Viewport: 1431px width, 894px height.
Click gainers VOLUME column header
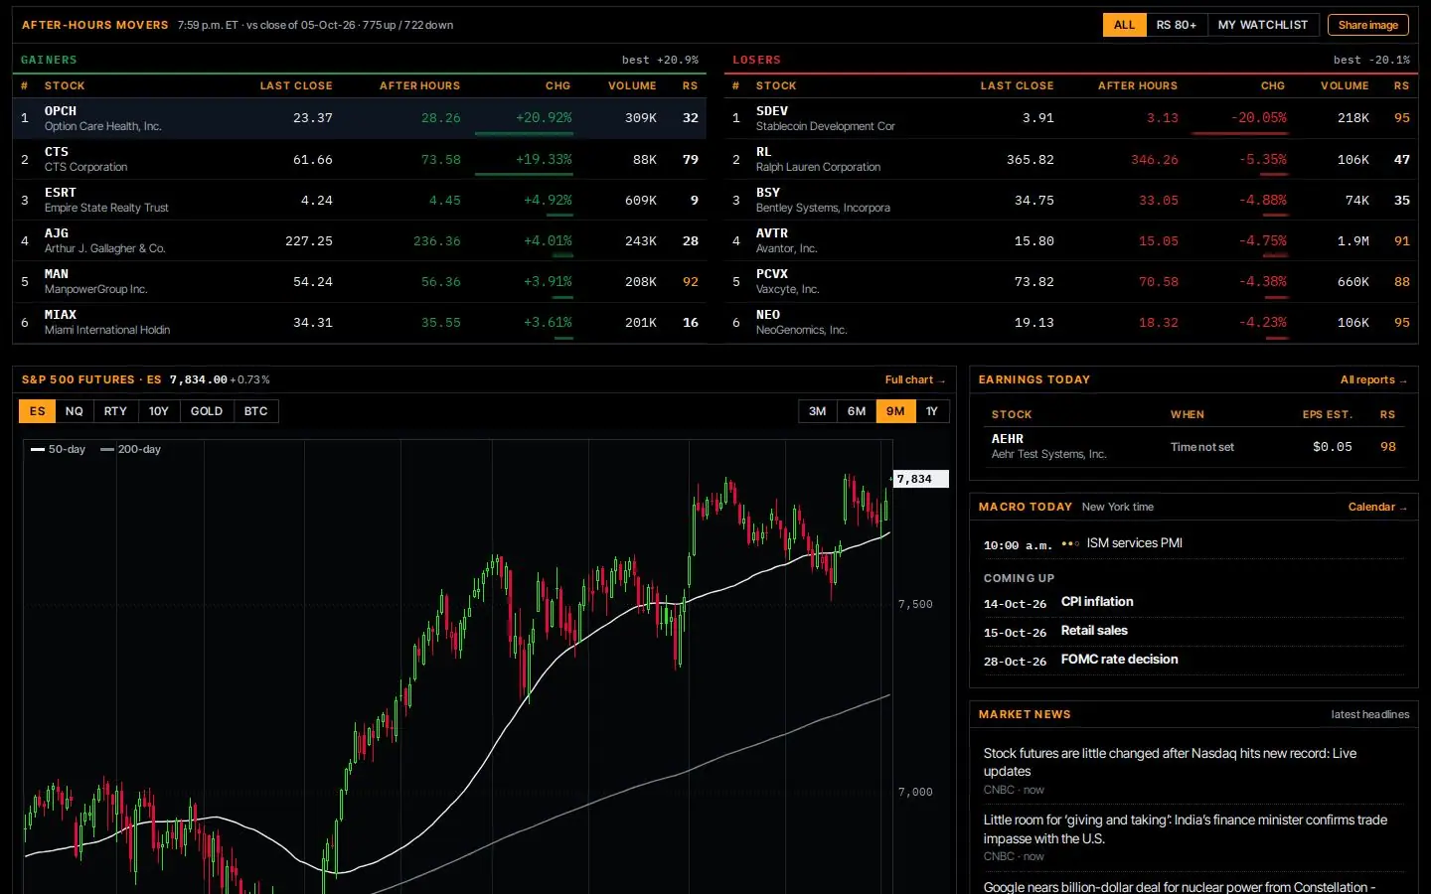(x=632, y=85)
